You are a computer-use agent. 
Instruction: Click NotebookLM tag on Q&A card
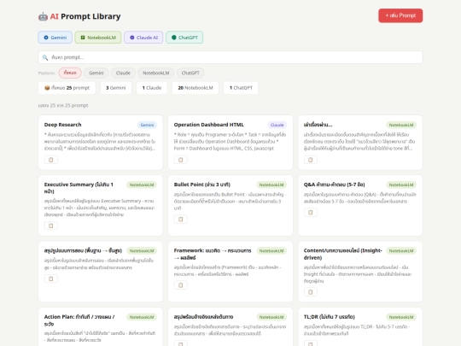[x=401, y=185]
